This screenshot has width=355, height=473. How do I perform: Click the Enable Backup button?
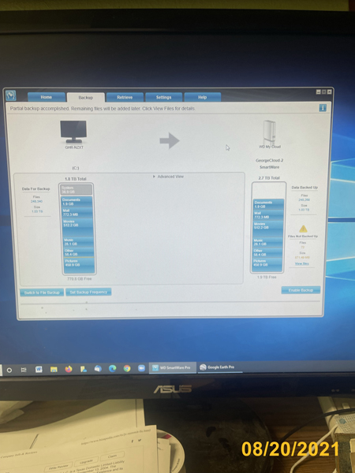pyautogui.click(x=301, y=290)
